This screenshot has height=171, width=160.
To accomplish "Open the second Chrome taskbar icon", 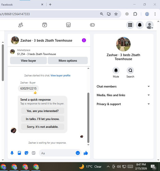I will point(14,167).
